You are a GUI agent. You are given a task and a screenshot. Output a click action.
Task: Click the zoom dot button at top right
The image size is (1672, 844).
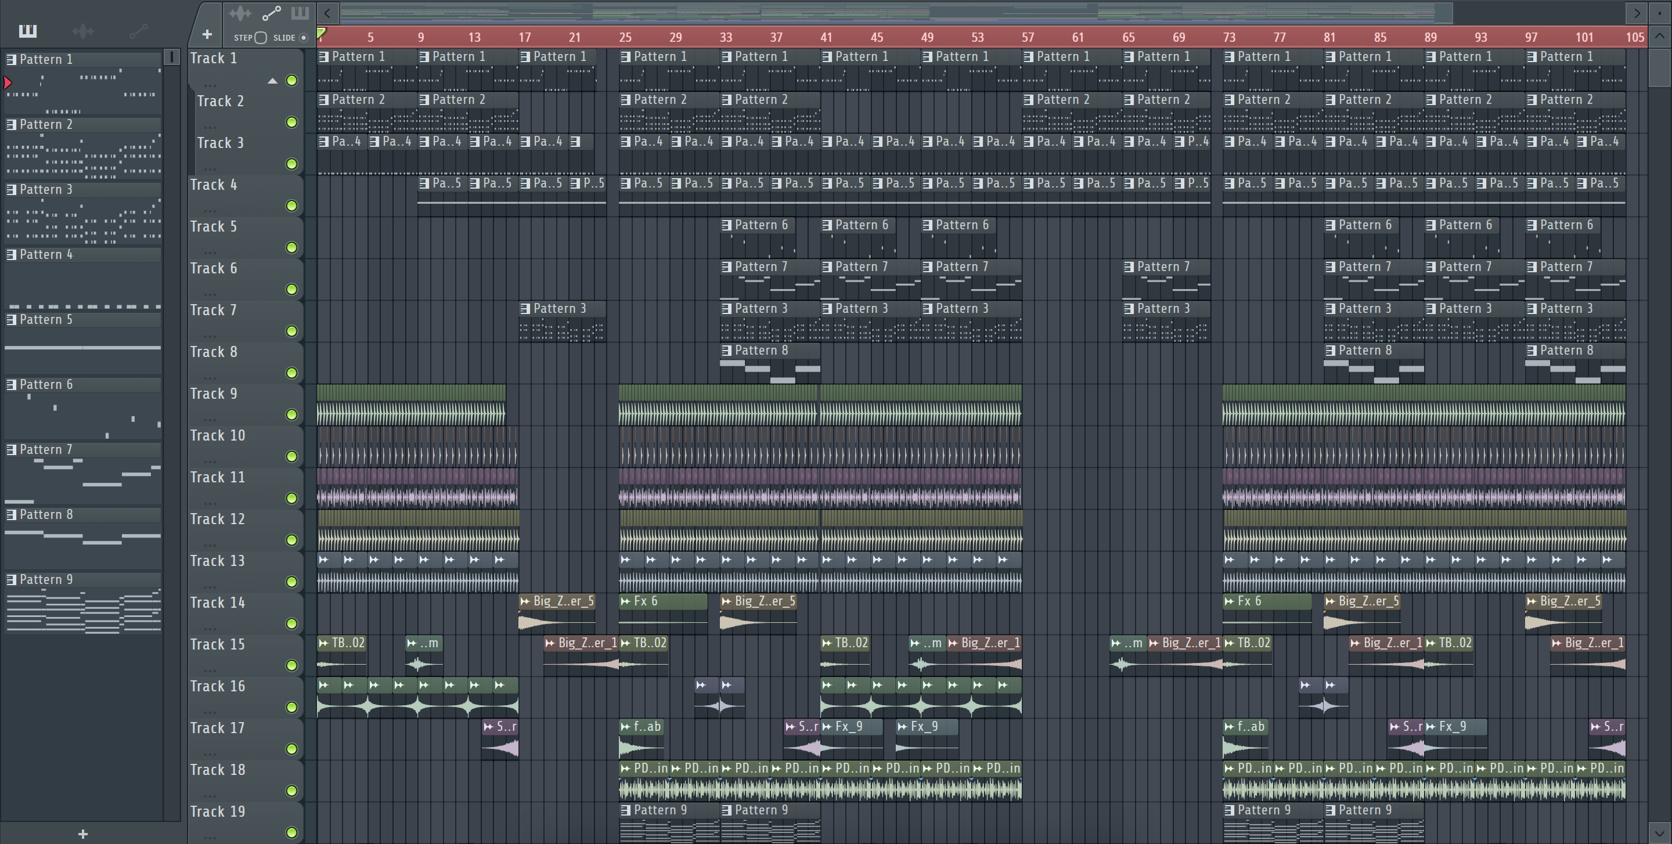(x=1660, y=12)
